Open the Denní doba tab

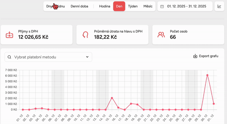click(79, 6)
